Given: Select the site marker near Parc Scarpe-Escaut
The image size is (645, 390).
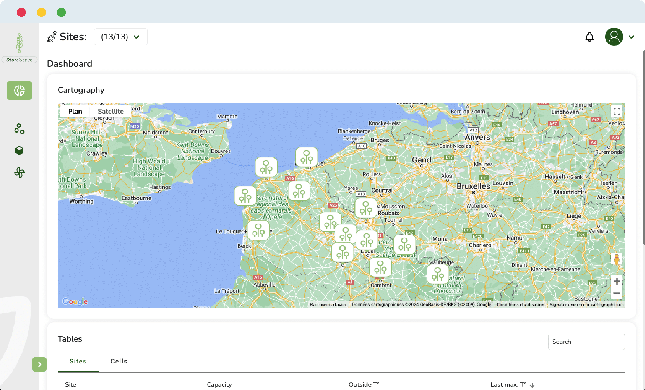Looking at the screenshot, I should (404, 244).
